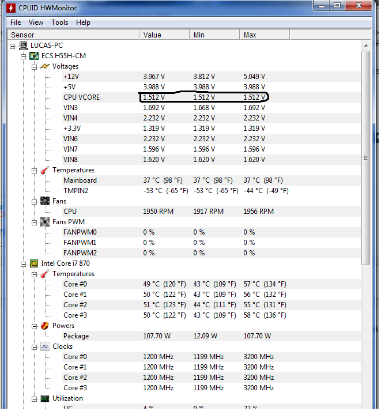Click the Value column header
381x411 pixels.
(x=164, y=35)
